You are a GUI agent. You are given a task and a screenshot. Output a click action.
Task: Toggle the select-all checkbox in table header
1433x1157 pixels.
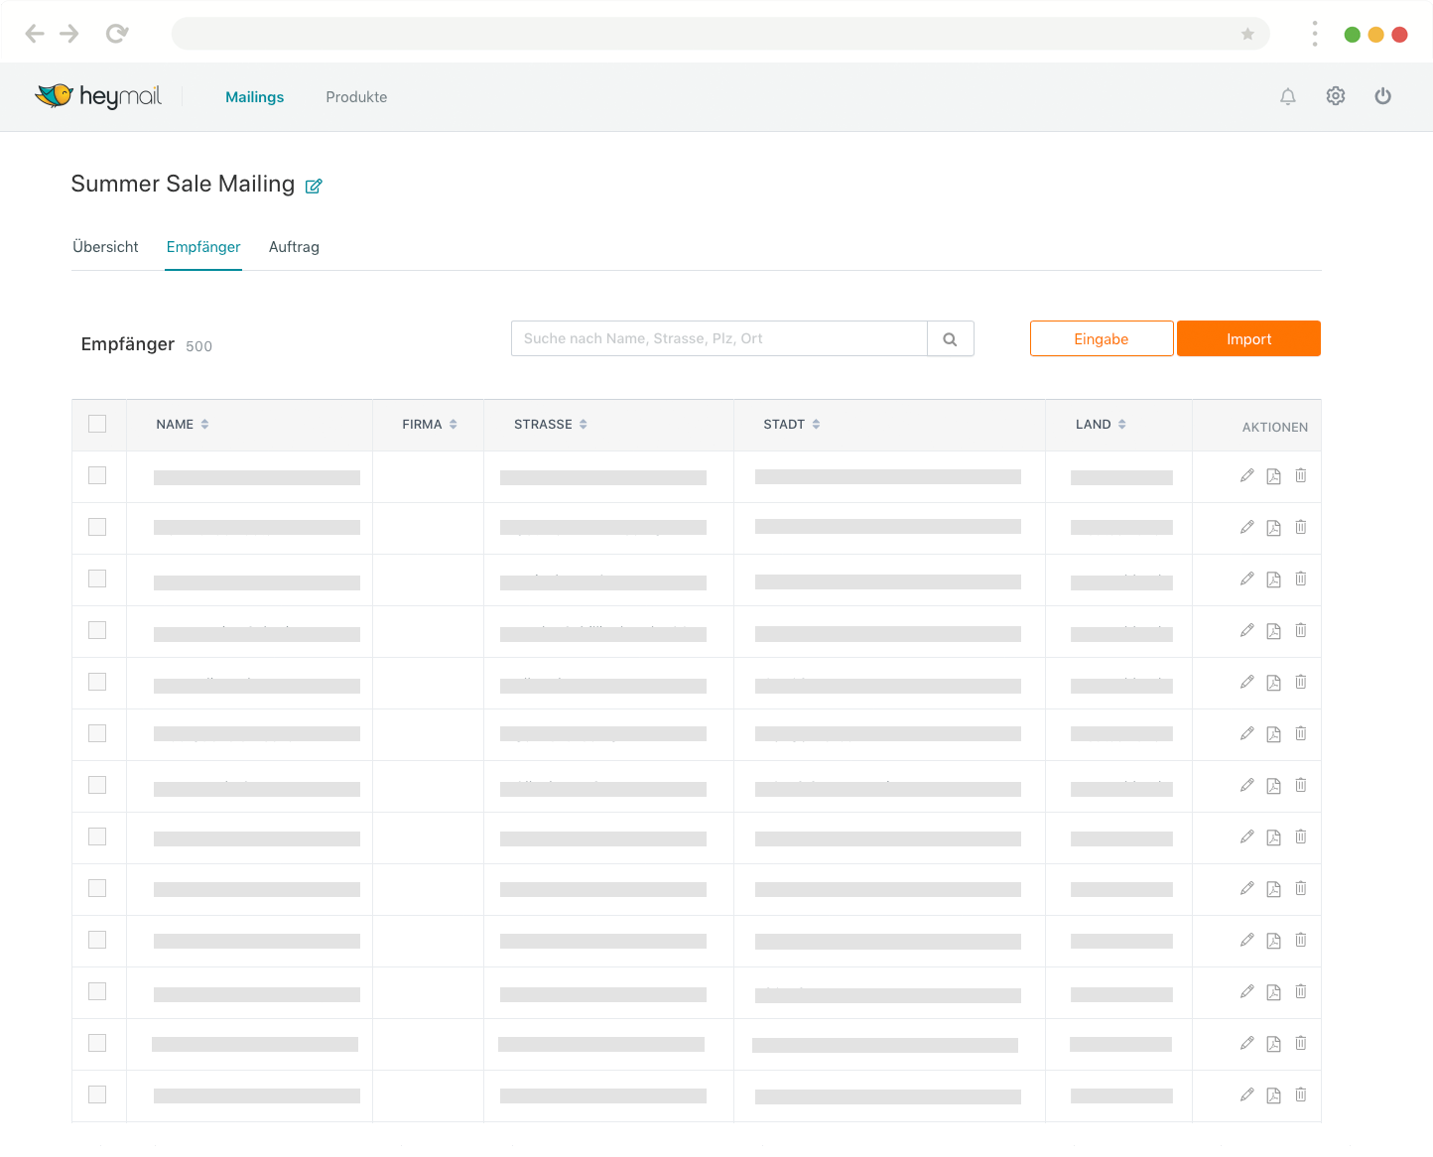tap(97, 425)
